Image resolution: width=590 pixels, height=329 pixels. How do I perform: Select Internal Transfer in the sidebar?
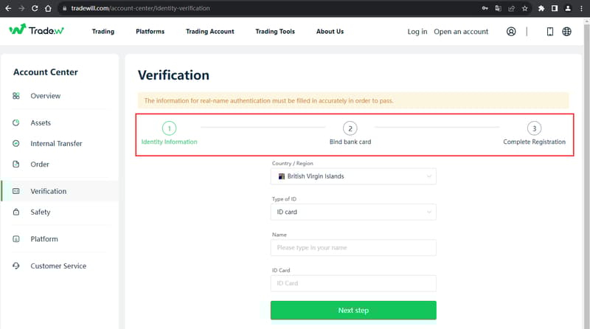[56, 143]
